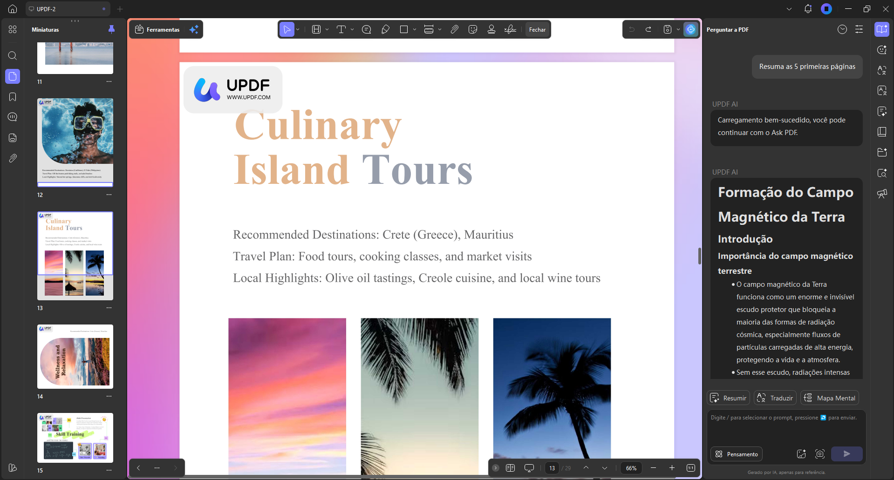894x480 pixels.
Task: Click the Traduzir quick action
Action: point(775,398)
